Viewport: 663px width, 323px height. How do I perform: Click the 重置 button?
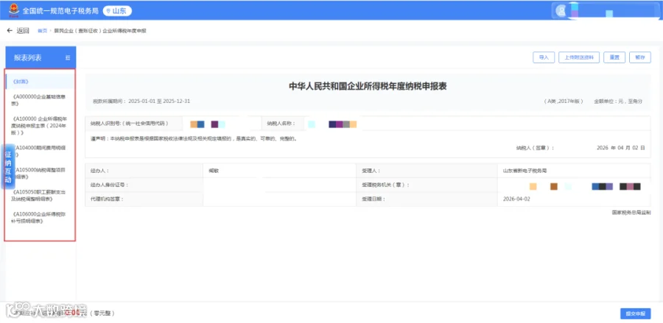pos(614,58)
